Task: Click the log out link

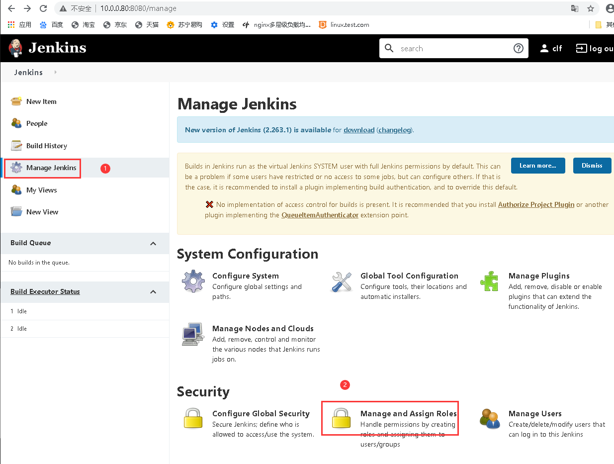Action: [x=595, y=48]
